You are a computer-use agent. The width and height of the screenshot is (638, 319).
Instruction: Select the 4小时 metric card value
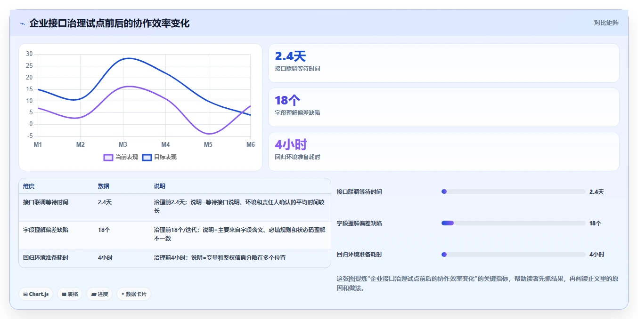click(291, 144)
